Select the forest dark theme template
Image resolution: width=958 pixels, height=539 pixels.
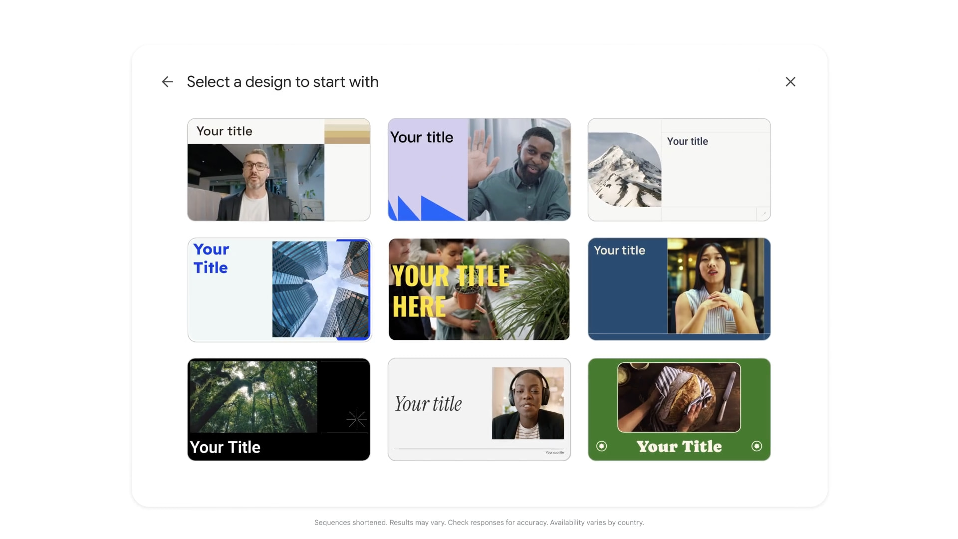point(278,409)
